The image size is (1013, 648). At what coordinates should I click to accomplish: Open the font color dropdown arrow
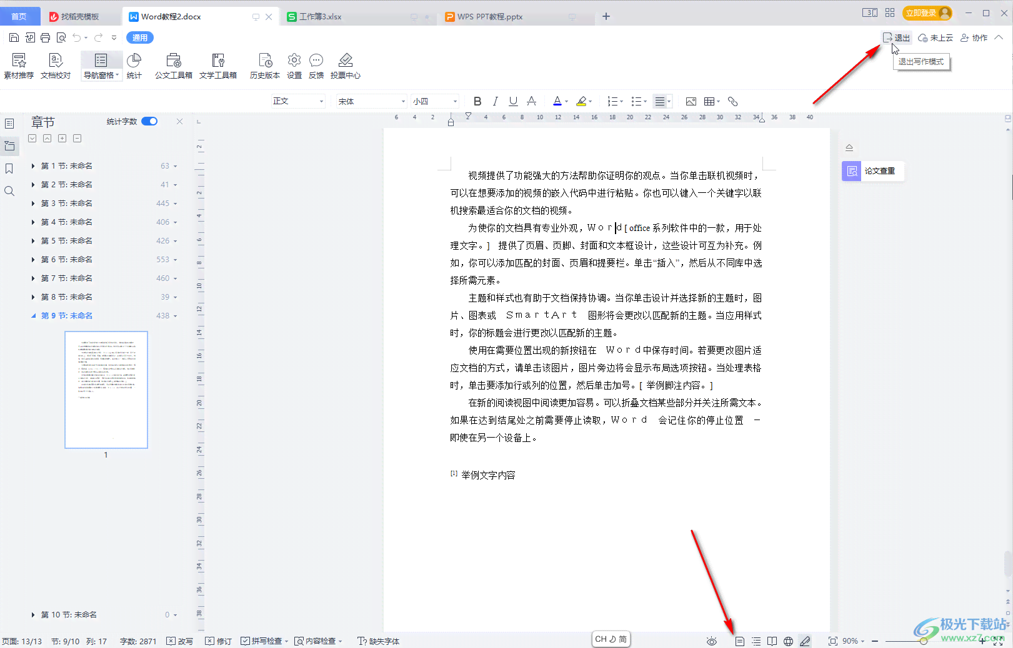click(x=566, y=101)
